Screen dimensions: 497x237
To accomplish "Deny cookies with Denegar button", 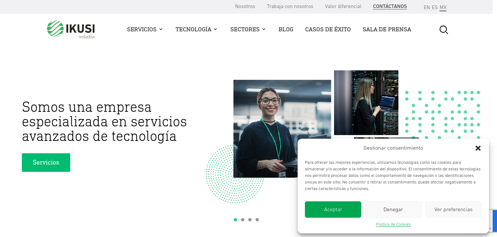I will click(x=393, y=209).
